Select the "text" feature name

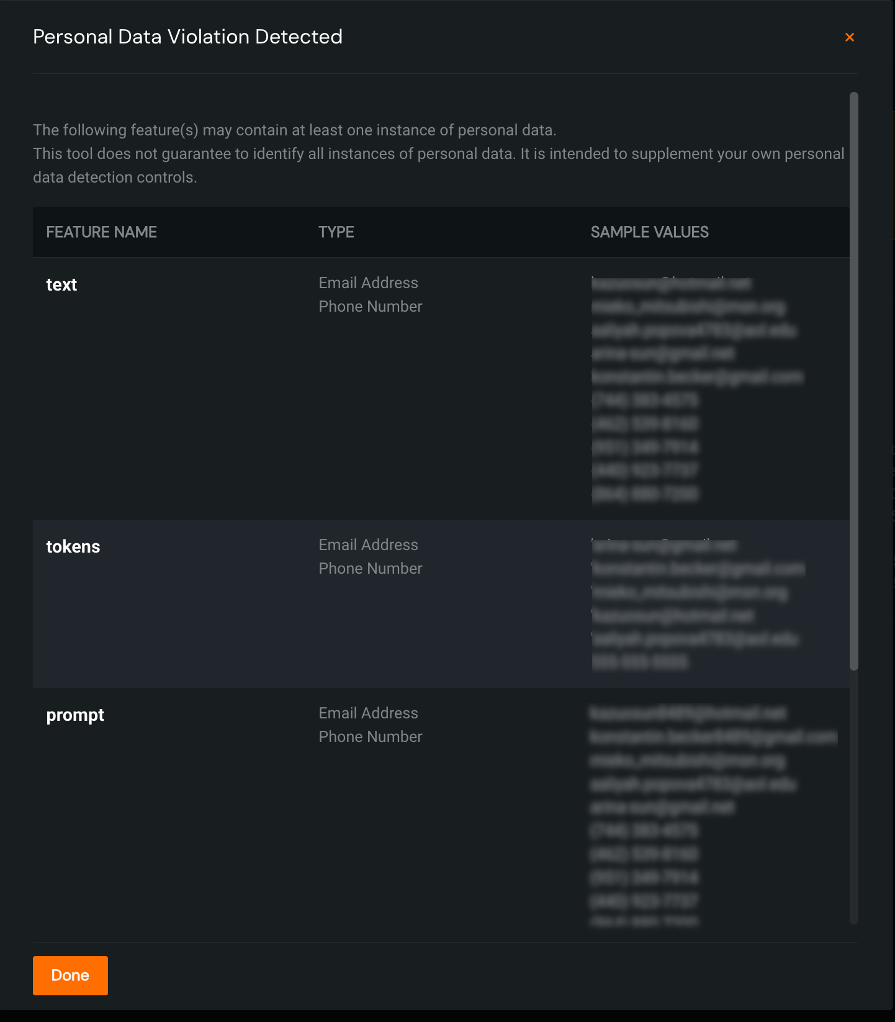61,285
